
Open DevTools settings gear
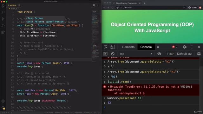185,47
